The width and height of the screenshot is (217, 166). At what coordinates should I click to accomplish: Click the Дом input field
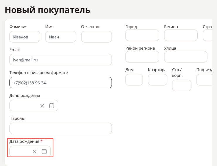click(134, 80)
